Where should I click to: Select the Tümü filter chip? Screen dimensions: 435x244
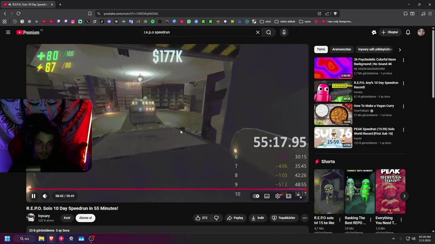pos(321,49)
